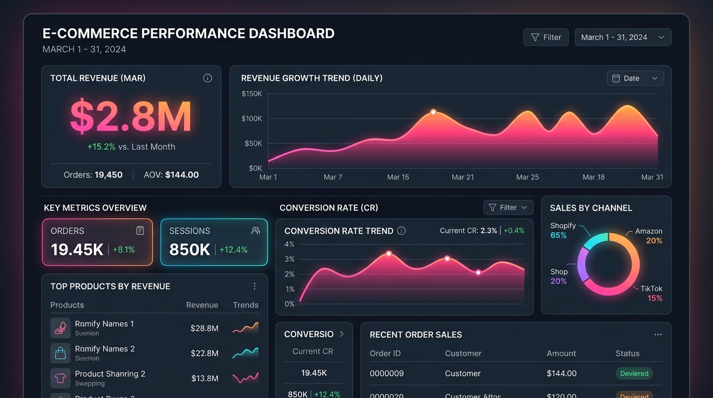The image size is (713, 398).
Task: Click the Order ID column header
Action: pyautogui.click(x=385, y=353)
